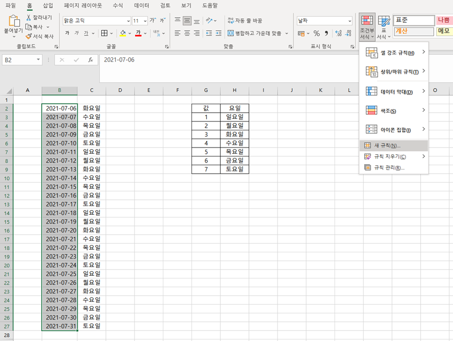Image resolution: width=453 pixels, height=341 pixels.
Task: Align cell text right
Action: 197,33
